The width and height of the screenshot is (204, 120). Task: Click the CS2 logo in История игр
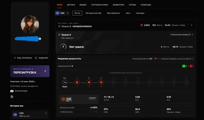pos(15,115)
